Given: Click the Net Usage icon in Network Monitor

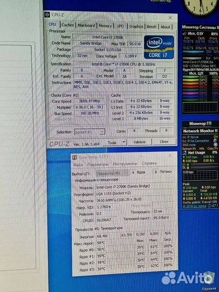Looking at the screenshot, I should [184, 152].
